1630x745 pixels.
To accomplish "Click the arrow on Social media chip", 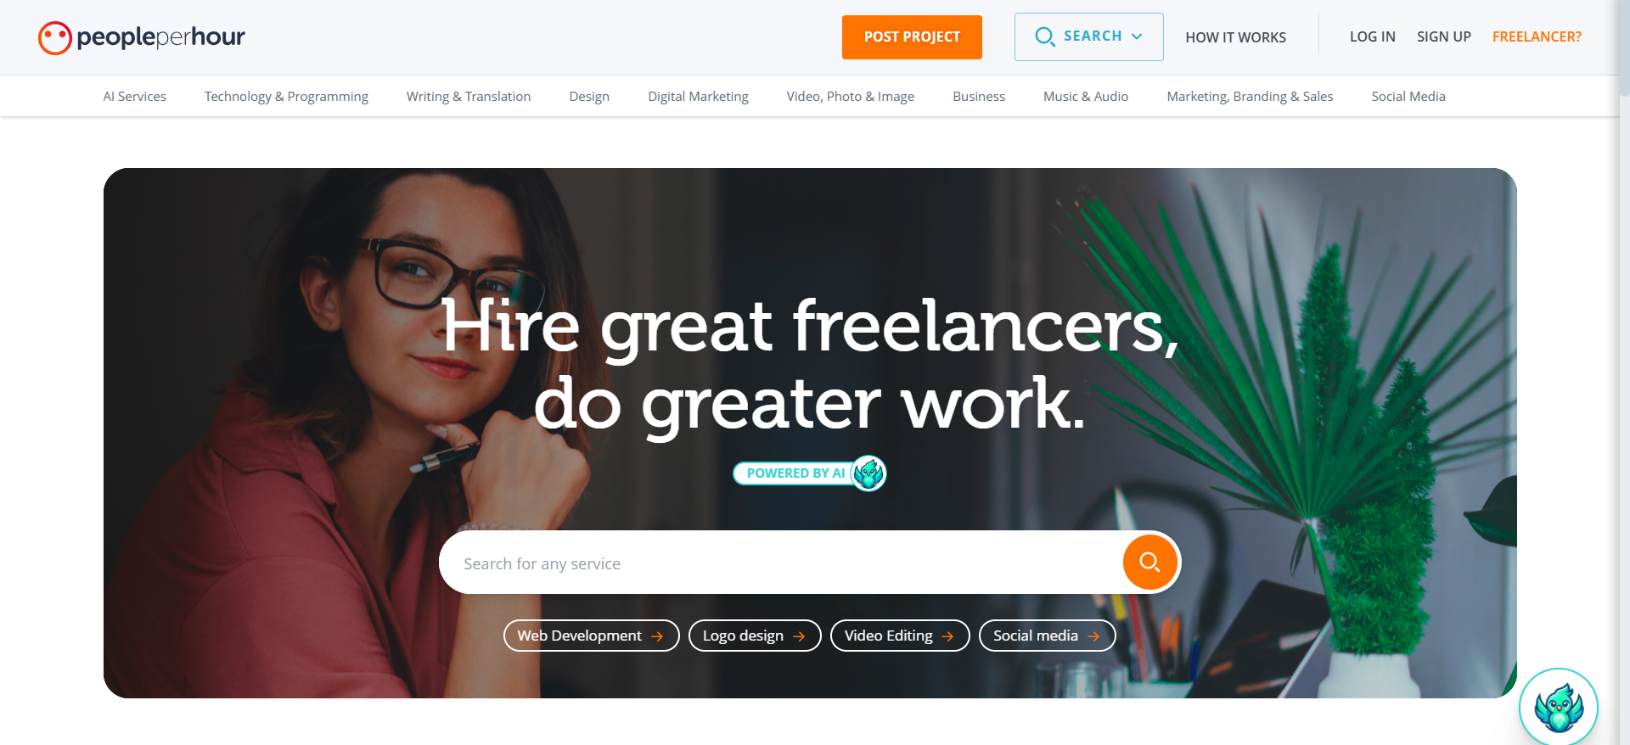I will pyautogui.click(x=1093, y=636).
